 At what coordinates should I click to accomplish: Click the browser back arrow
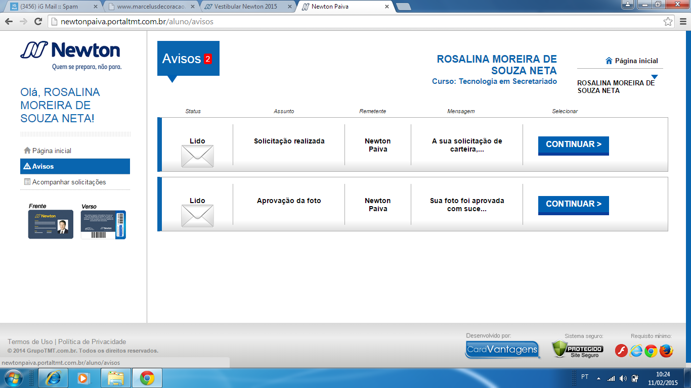(9, 21)
